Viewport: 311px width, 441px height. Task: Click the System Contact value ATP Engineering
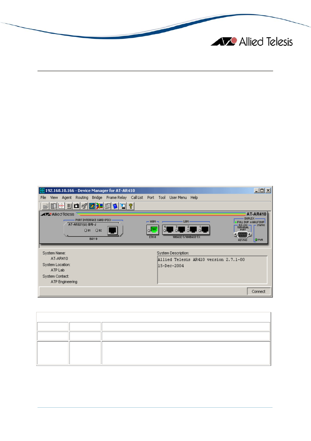click(64, 282)
